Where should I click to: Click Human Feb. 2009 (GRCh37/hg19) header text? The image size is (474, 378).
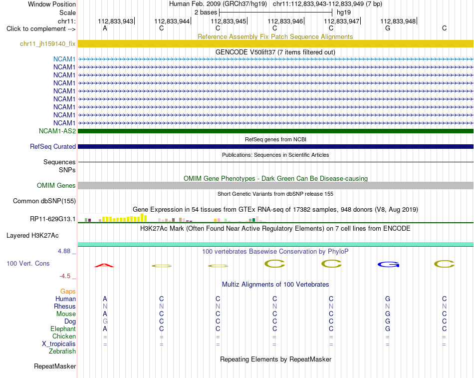click(218, 4)
